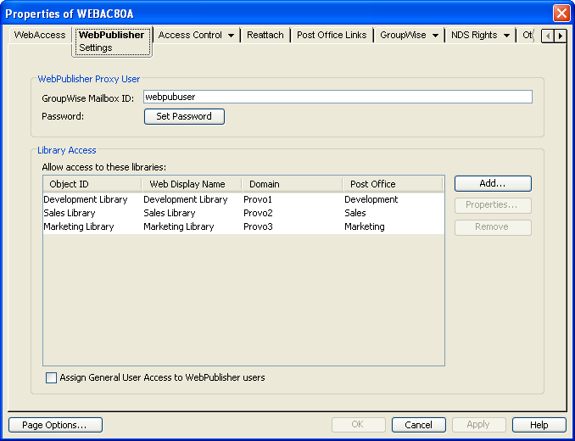
Task: Click the partially visible Other tab
Action: tap(528, 35)
